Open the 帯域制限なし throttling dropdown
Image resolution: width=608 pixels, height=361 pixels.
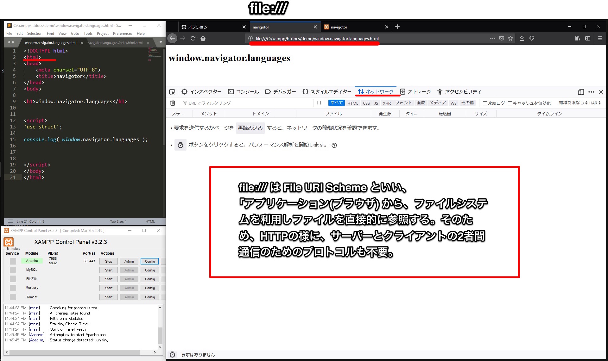573,103
